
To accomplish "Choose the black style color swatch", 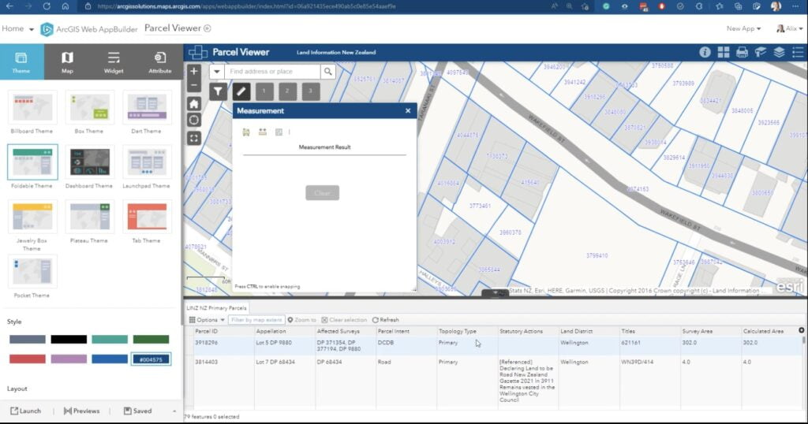I will coord(69,339).
